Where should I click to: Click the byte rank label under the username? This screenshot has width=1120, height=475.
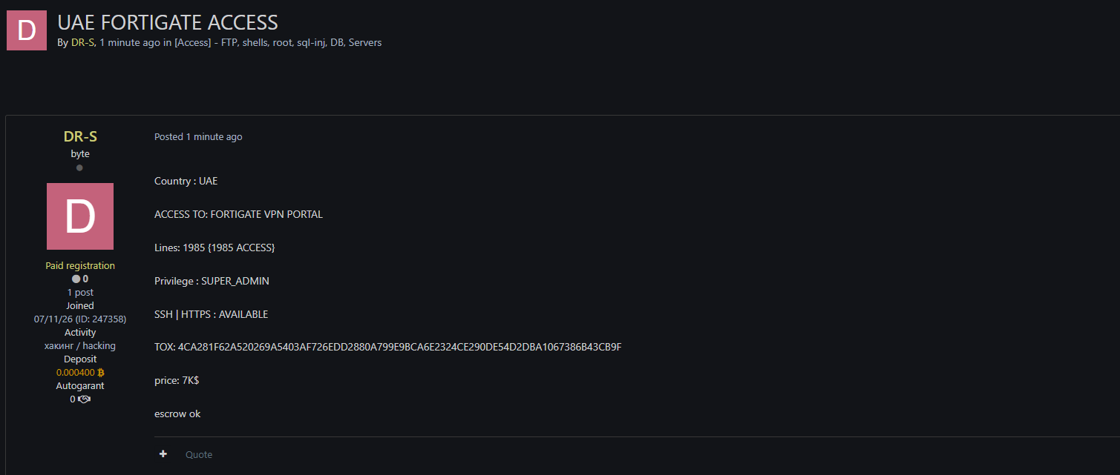tap(80, 154)
